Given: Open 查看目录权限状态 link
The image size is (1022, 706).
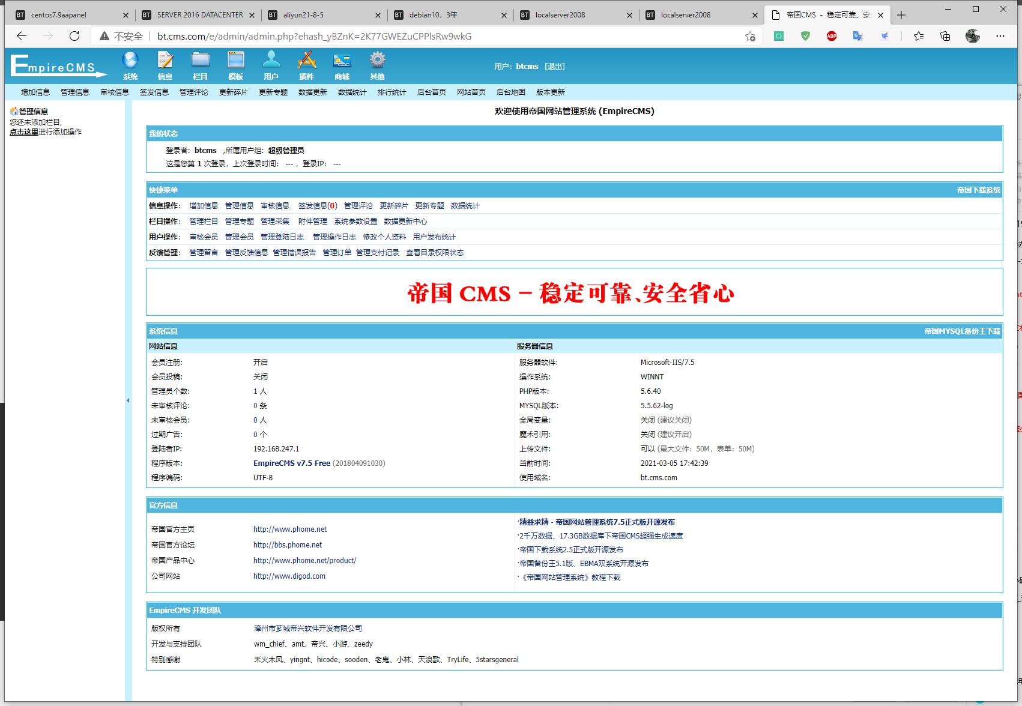Looking at the screenshot, I should [x=435, y=253].
